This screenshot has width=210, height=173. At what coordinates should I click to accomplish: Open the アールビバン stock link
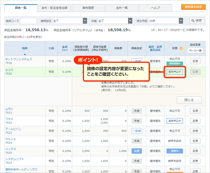[x=14, y=129]
